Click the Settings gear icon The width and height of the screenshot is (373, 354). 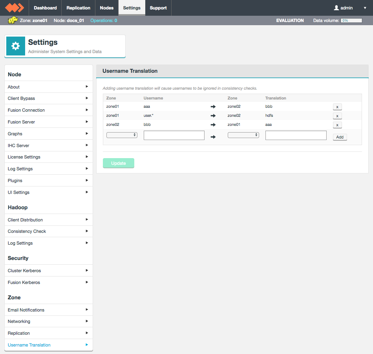pyautogui.click(x=16, y=46)
